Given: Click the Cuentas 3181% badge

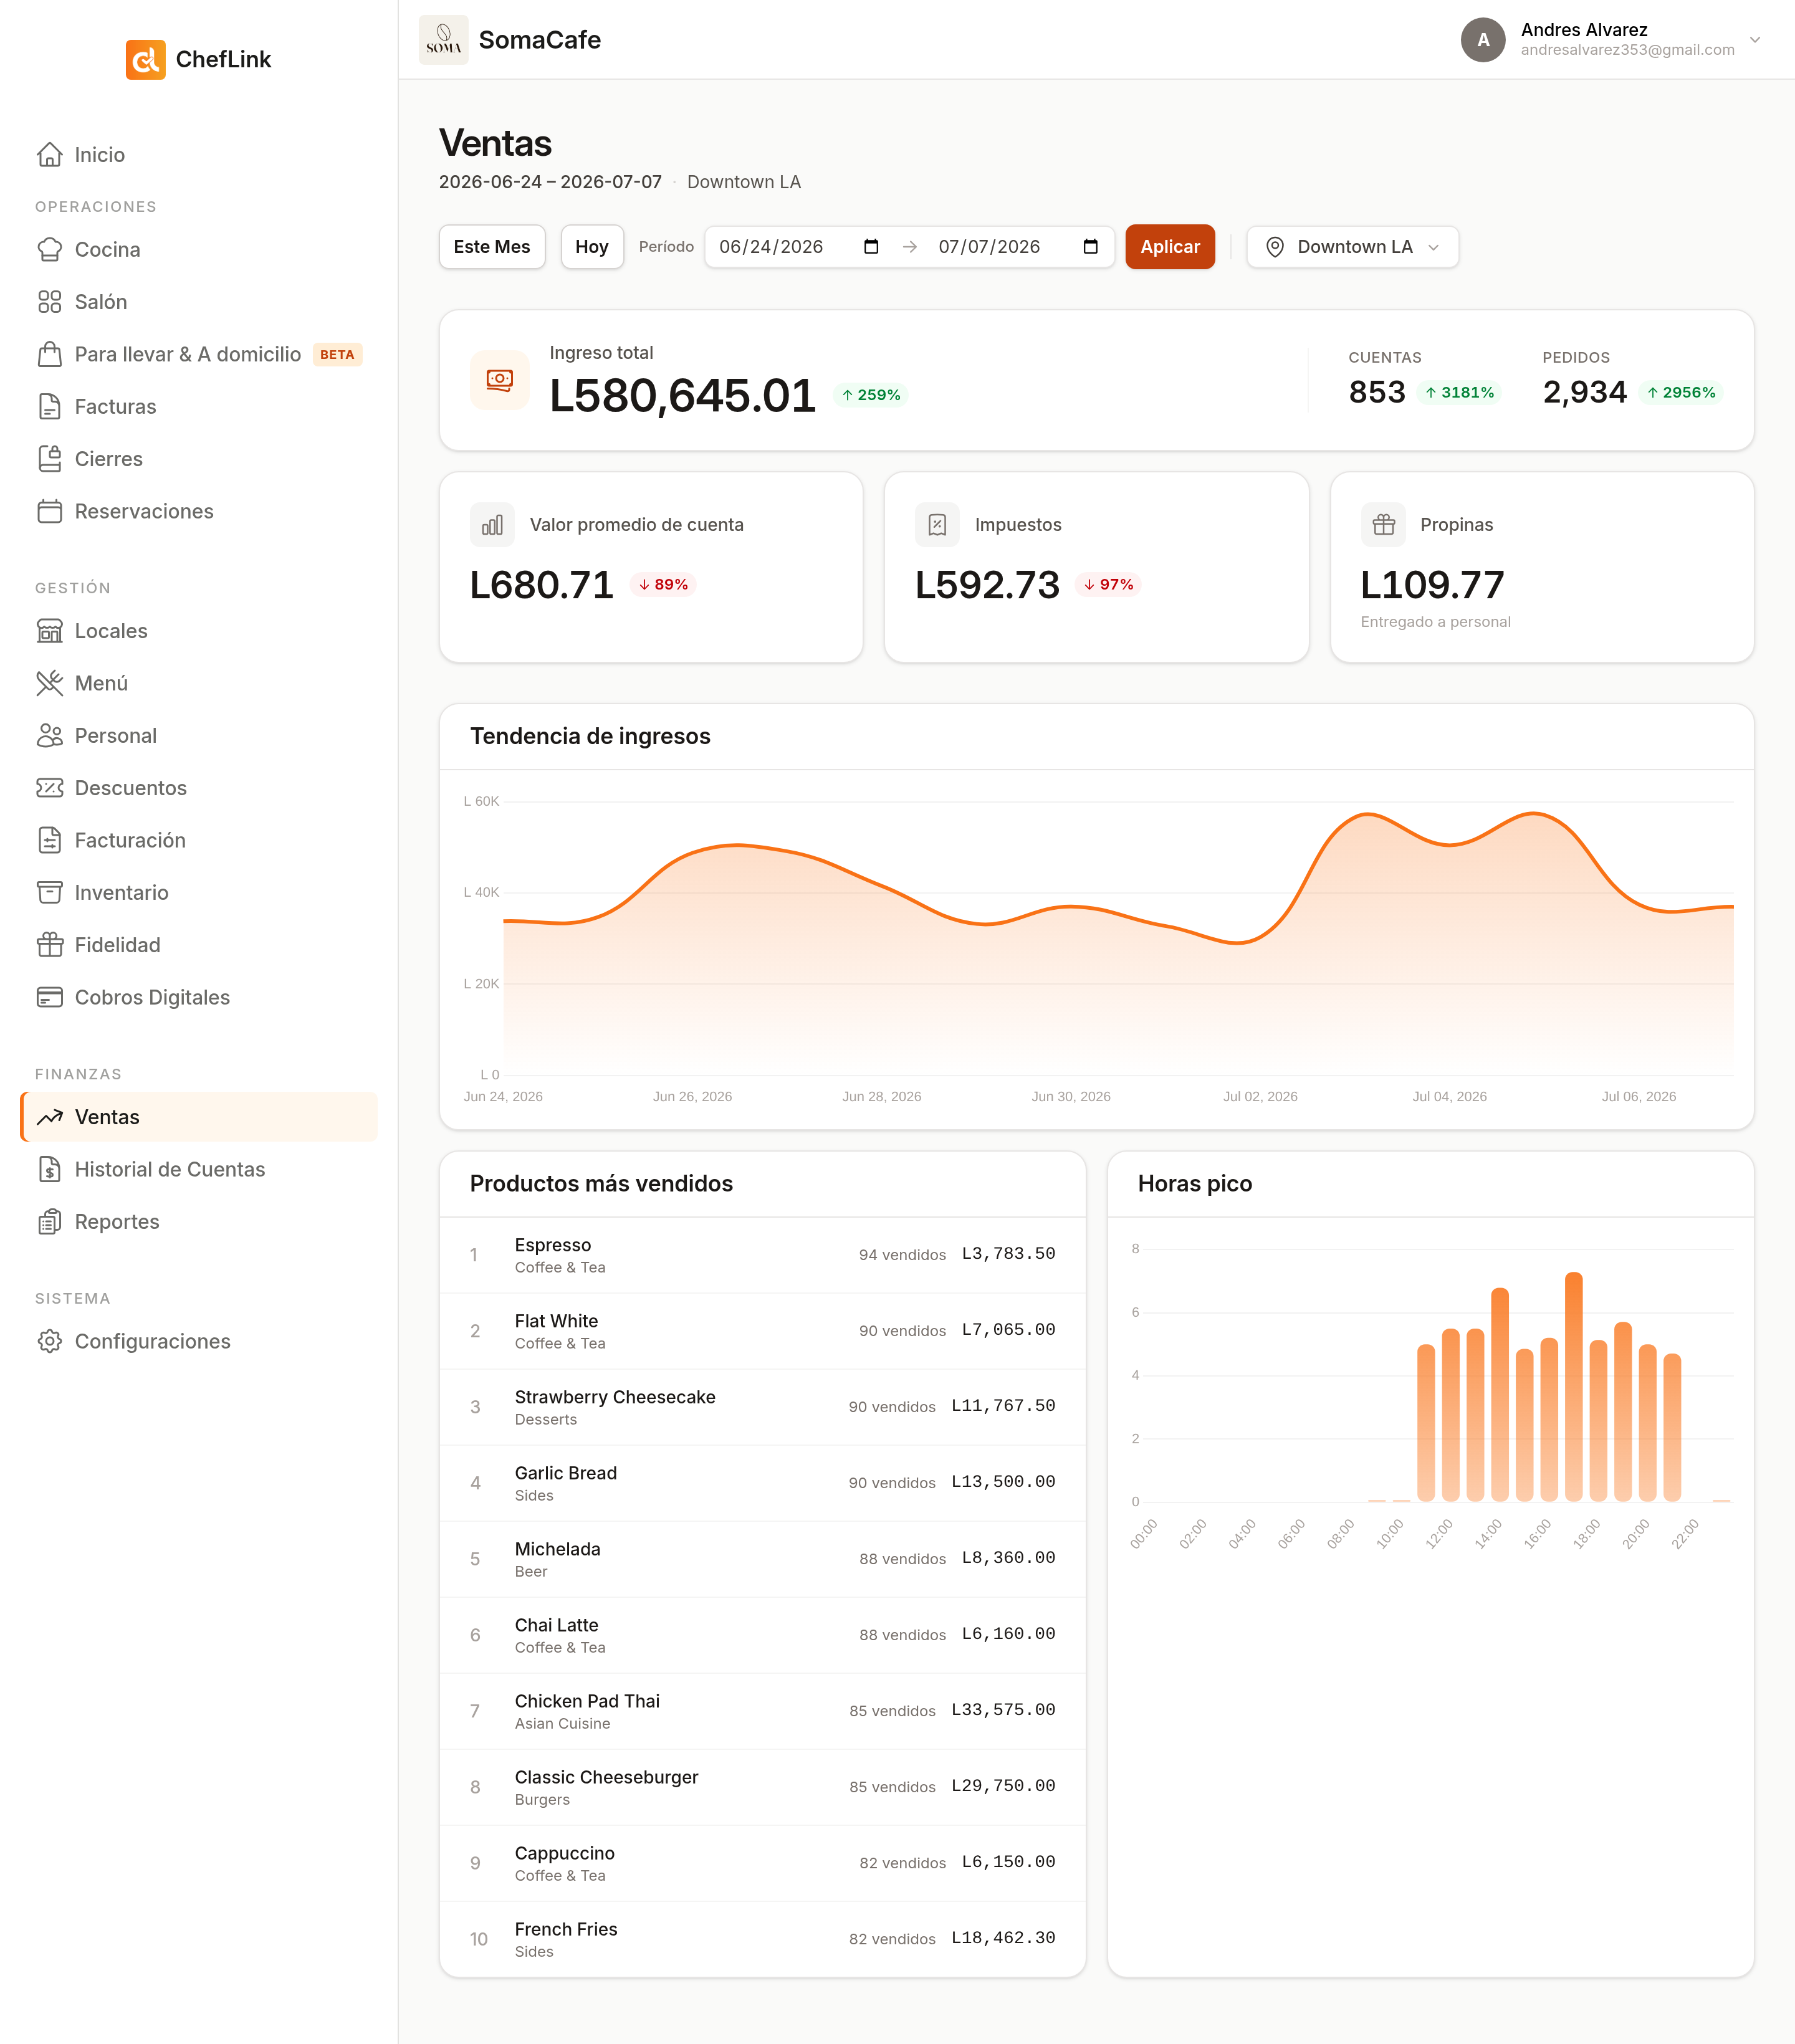Looking at the screenshot, I should 1460,392.
